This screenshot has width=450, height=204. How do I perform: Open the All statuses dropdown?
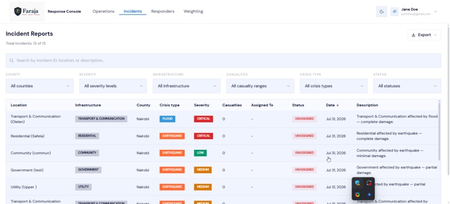click(407, 86)
